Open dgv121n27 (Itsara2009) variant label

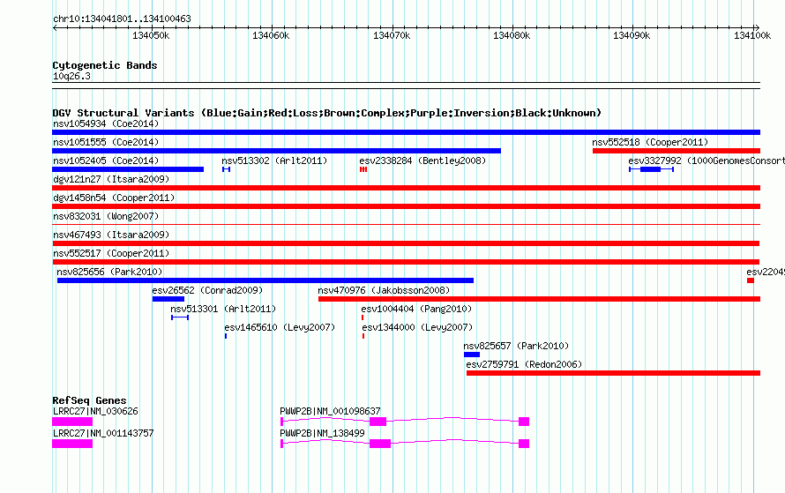(x=111, y=179)
